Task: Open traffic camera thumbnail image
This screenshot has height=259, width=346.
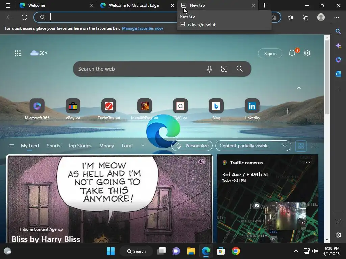Action: (285, 215)
